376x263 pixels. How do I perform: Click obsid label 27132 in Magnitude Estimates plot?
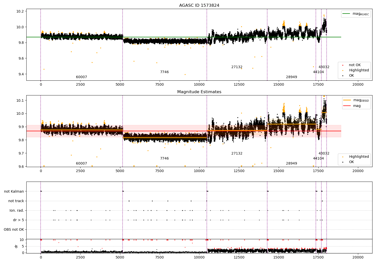[x=237, y=154]
